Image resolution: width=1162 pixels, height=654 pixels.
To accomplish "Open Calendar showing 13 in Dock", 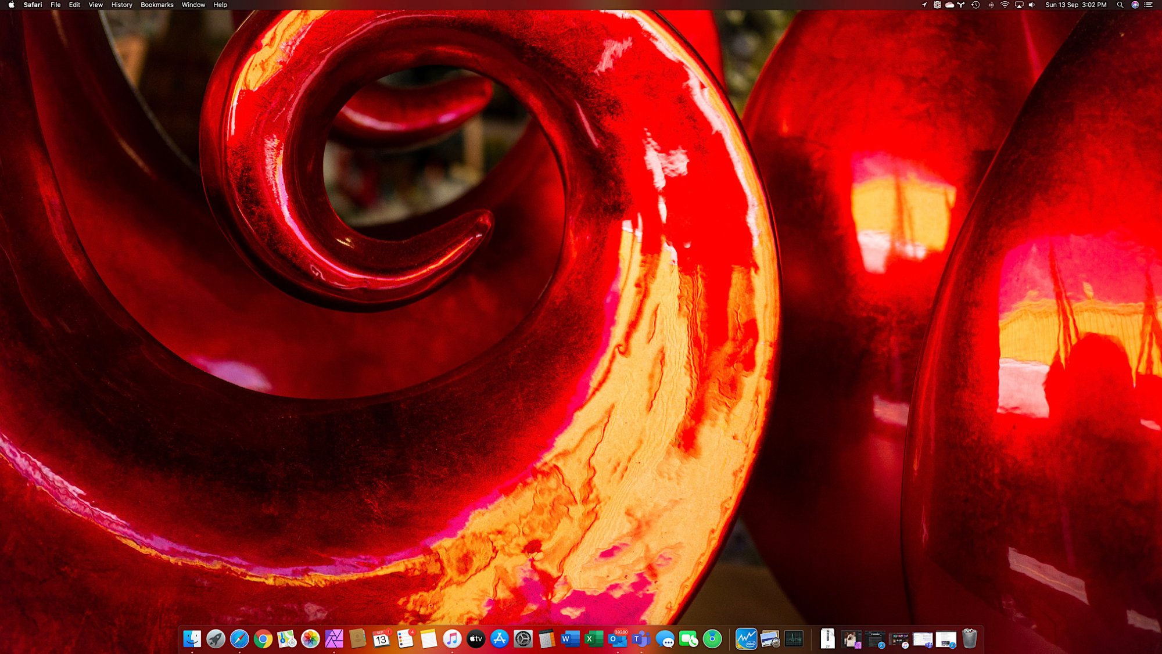I will pos(381,639).
